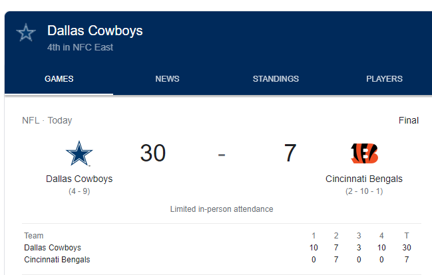Screen dimensions: 432x275
Task: Click the Cincinnati Bengals team name under logo
Action: [364, 179]
